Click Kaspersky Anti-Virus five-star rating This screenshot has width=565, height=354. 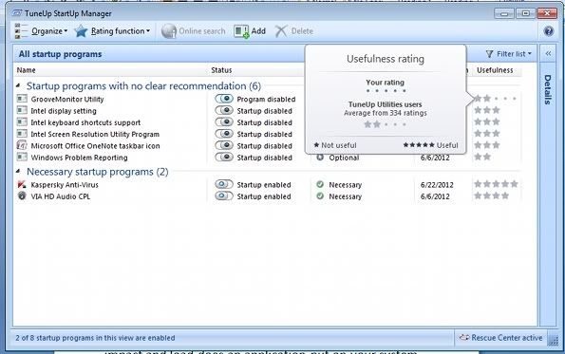click(497, 184)
